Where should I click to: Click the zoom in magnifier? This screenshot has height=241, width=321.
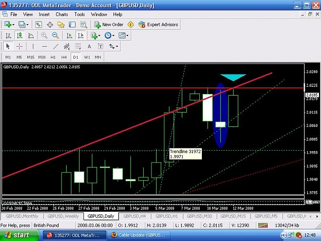(44, 35)
